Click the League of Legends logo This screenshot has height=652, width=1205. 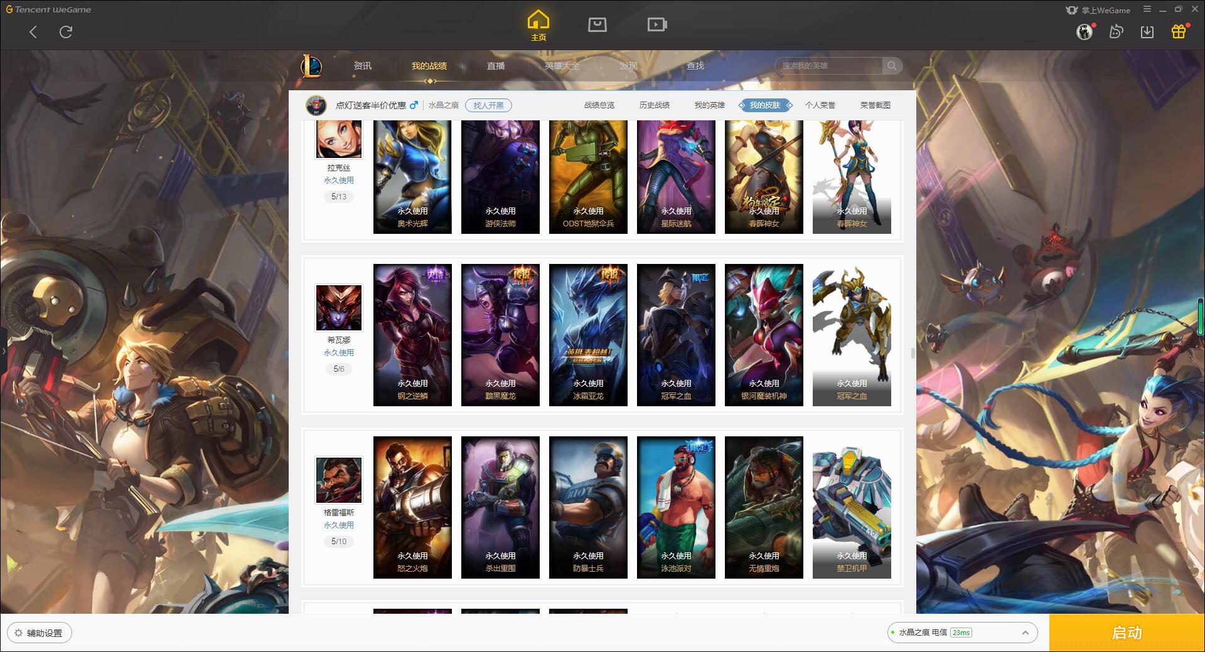(x=311, y=66)
